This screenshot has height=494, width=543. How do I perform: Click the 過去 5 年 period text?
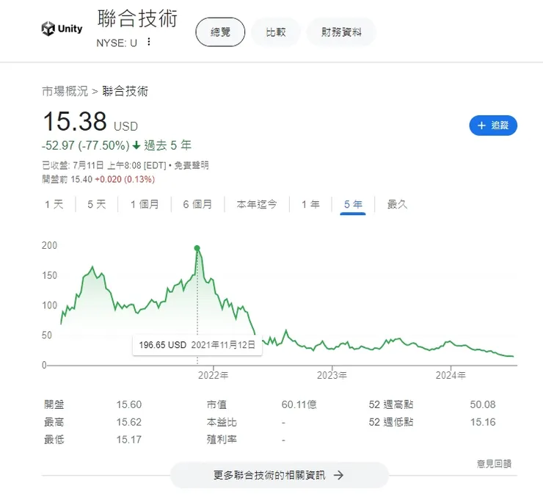tap(167, 145)
